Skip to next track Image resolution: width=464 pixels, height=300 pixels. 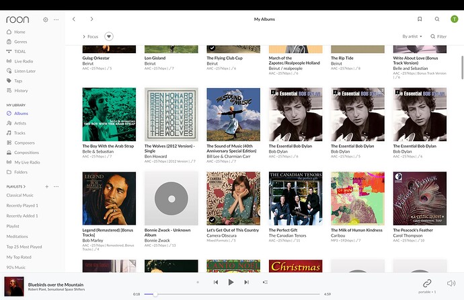(x=246, y=283)
